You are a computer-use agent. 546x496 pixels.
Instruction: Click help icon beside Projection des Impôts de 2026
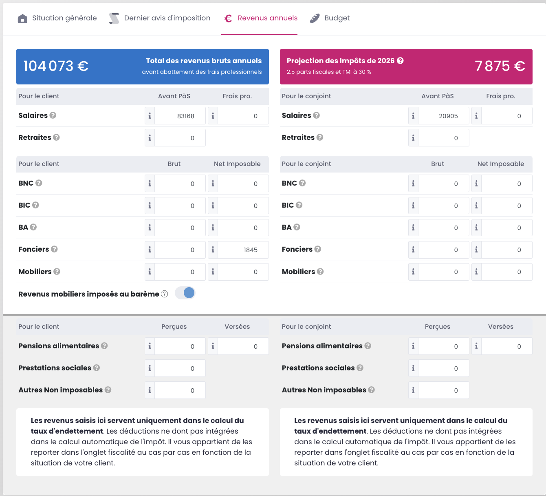(400, 61)
